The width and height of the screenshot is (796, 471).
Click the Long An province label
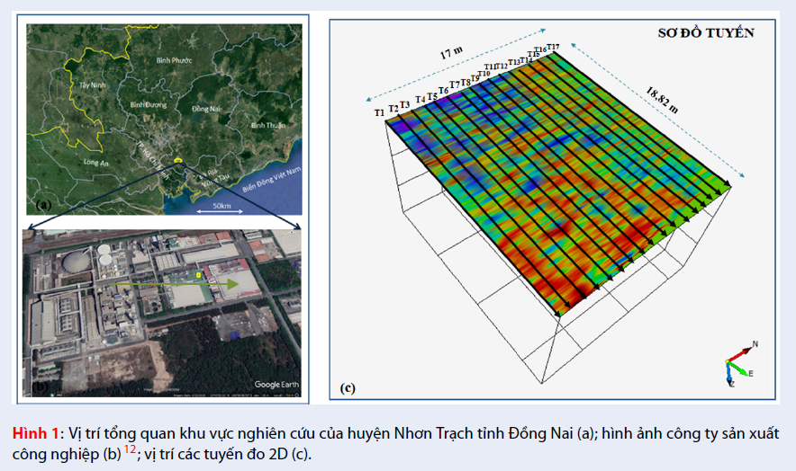point(95,163)
